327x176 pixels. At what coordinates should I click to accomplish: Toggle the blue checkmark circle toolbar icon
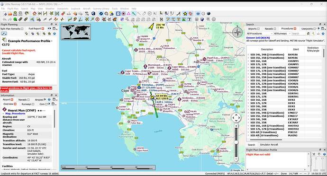point(101,14)
